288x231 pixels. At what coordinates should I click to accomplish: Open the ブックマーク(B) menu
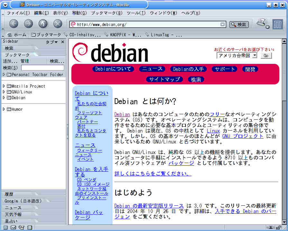coord(107,13)
